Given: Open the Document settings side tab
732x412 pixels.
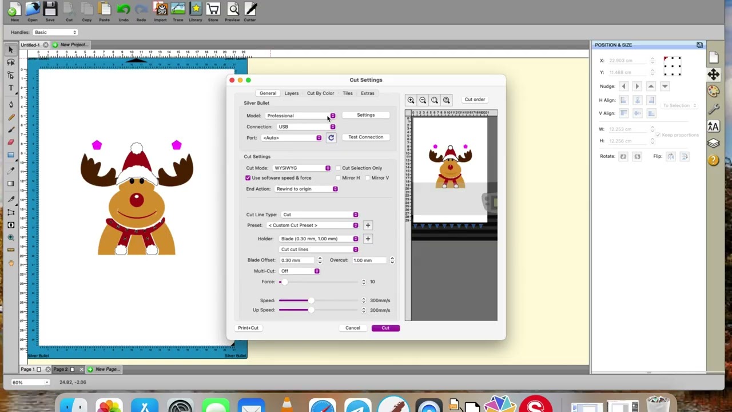Looking at the screenshot, I should coord(714,57).
